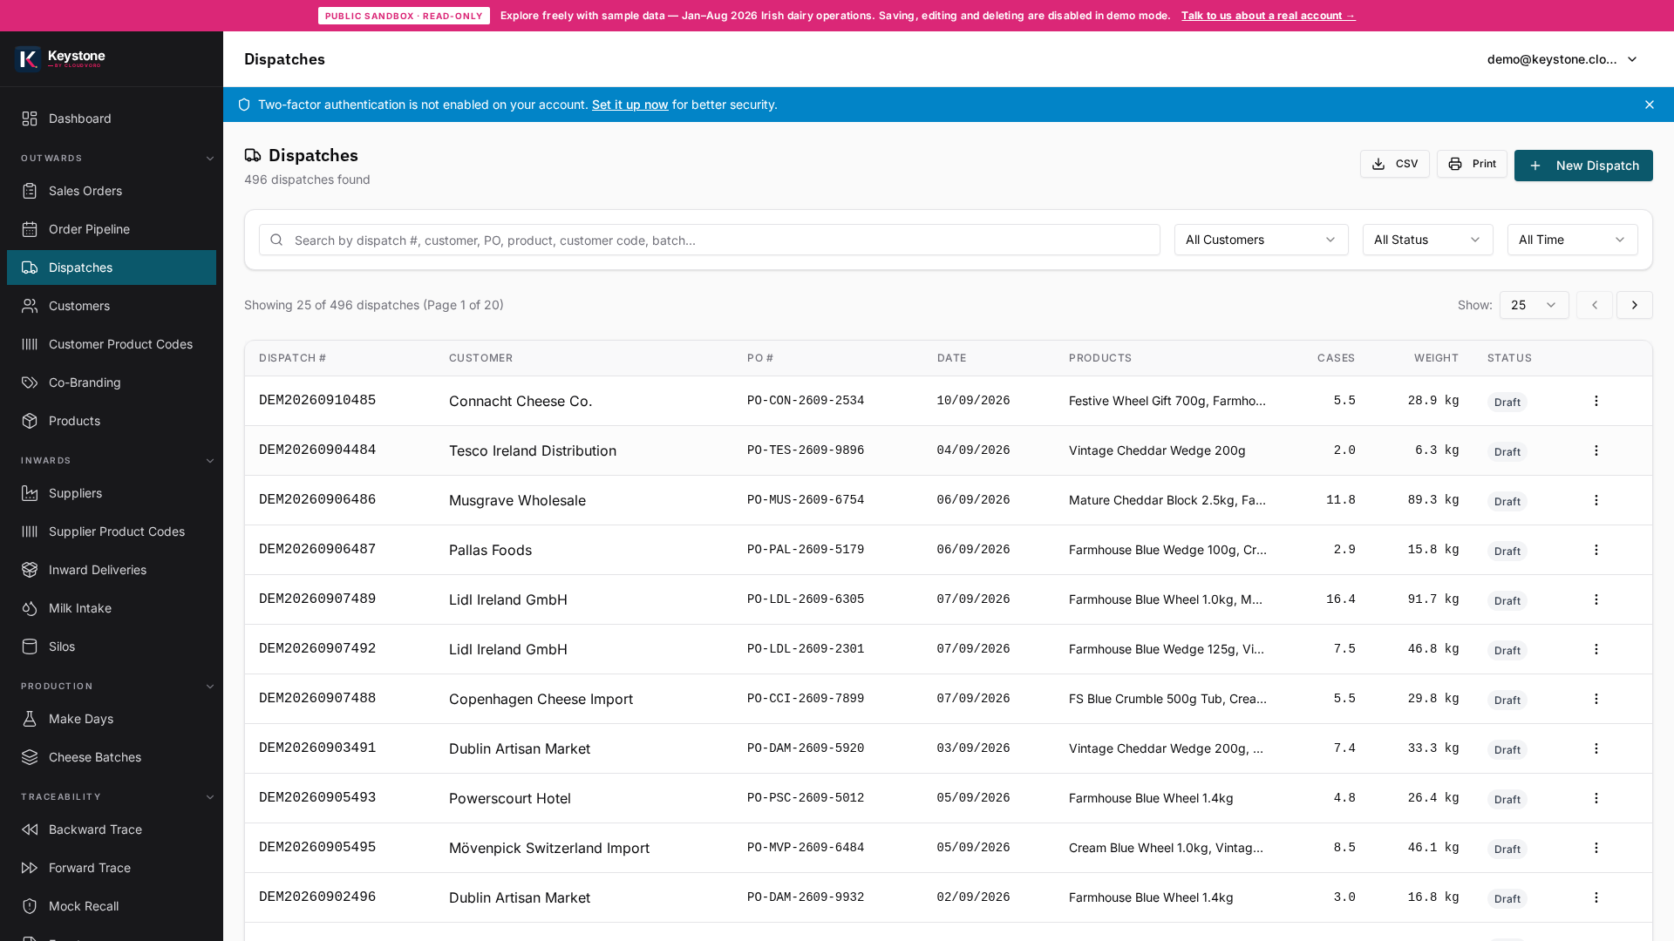
Task: Click the Backward Trace rewind icon
Action: 30,829
